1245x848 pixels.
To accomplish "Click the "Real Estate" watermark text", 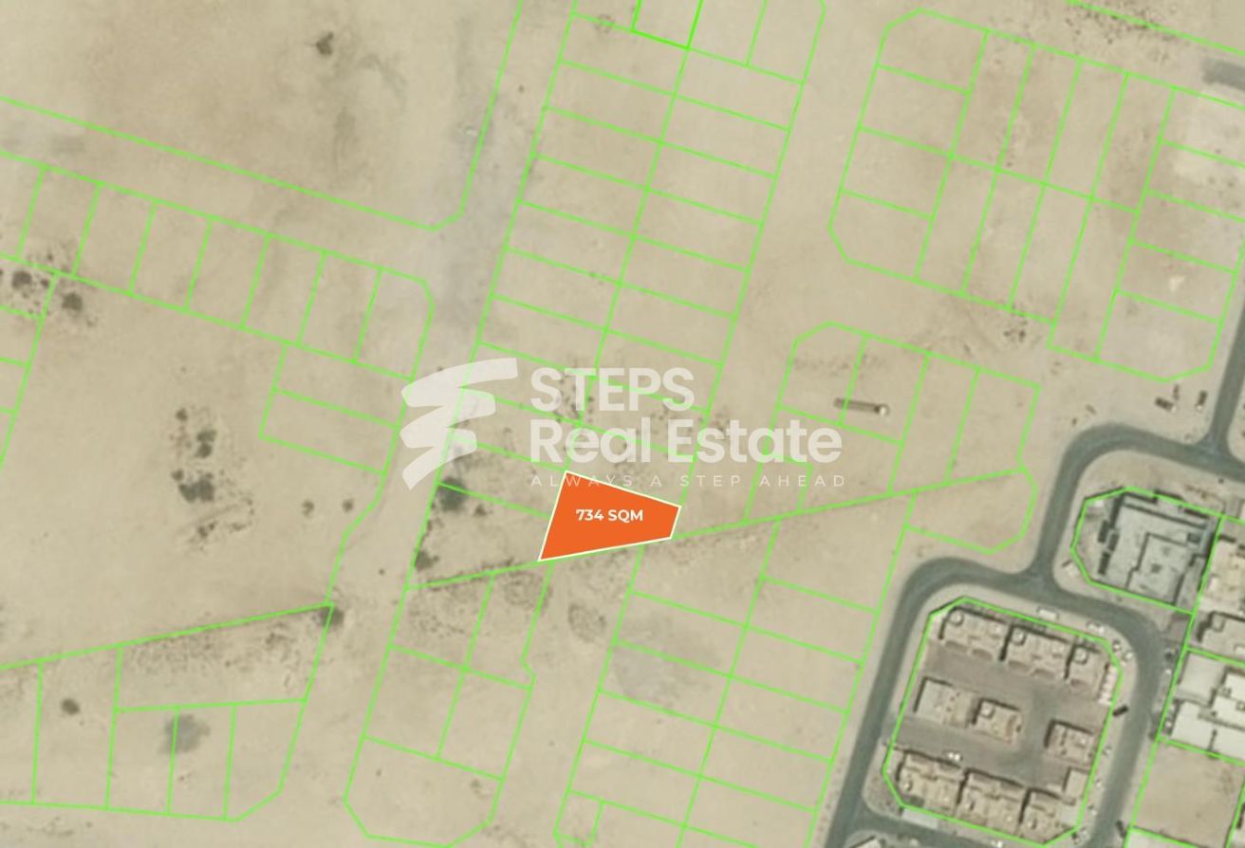I will (x=684, y=441).
